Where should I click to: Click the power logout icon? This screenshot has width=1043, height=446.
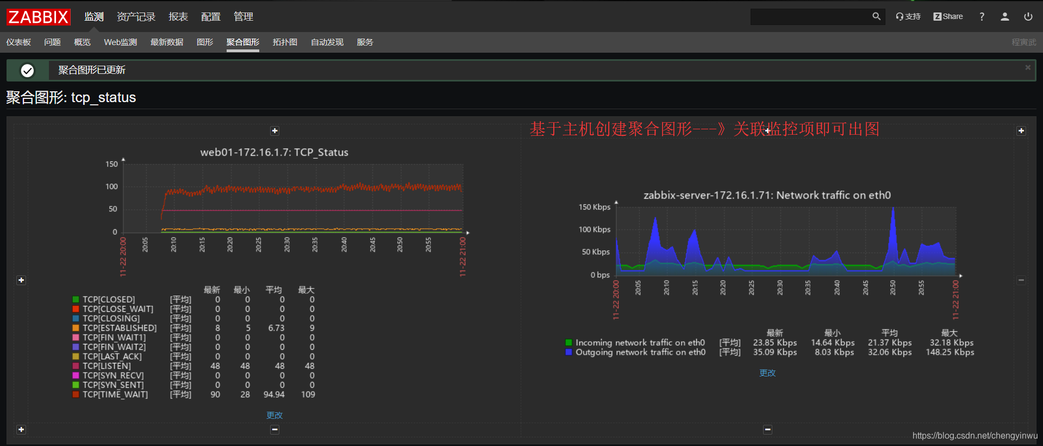[1028, 16]
